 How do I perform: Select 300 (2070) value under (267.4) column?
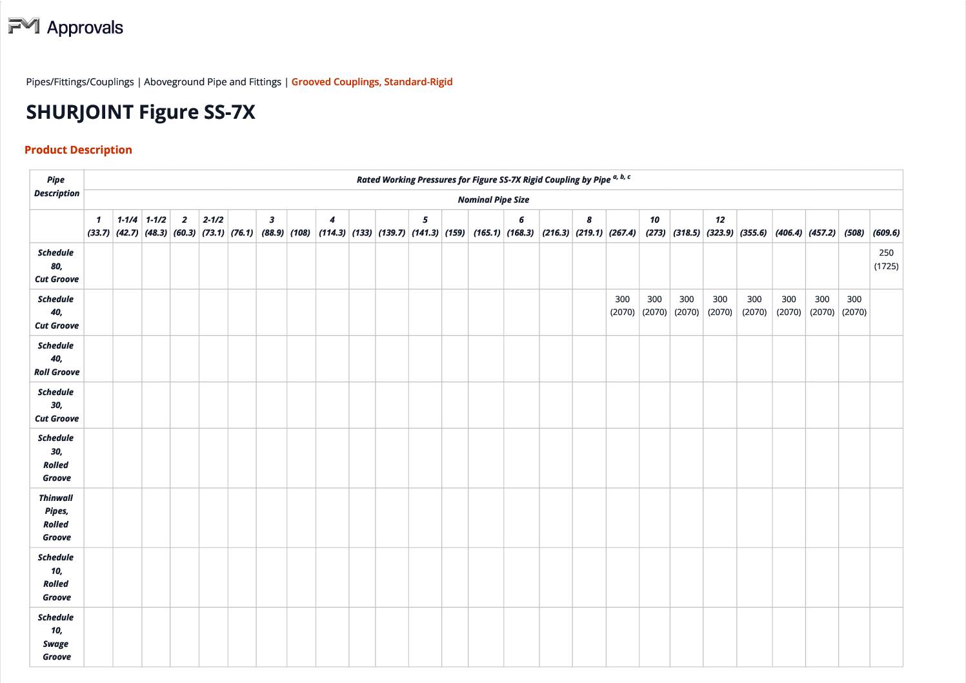(623, 306)
